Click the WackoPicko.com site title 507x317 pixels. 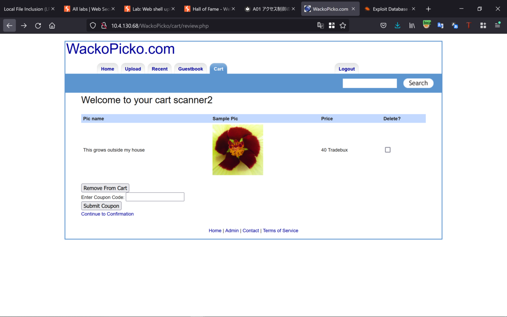click(x=120, y=49)
